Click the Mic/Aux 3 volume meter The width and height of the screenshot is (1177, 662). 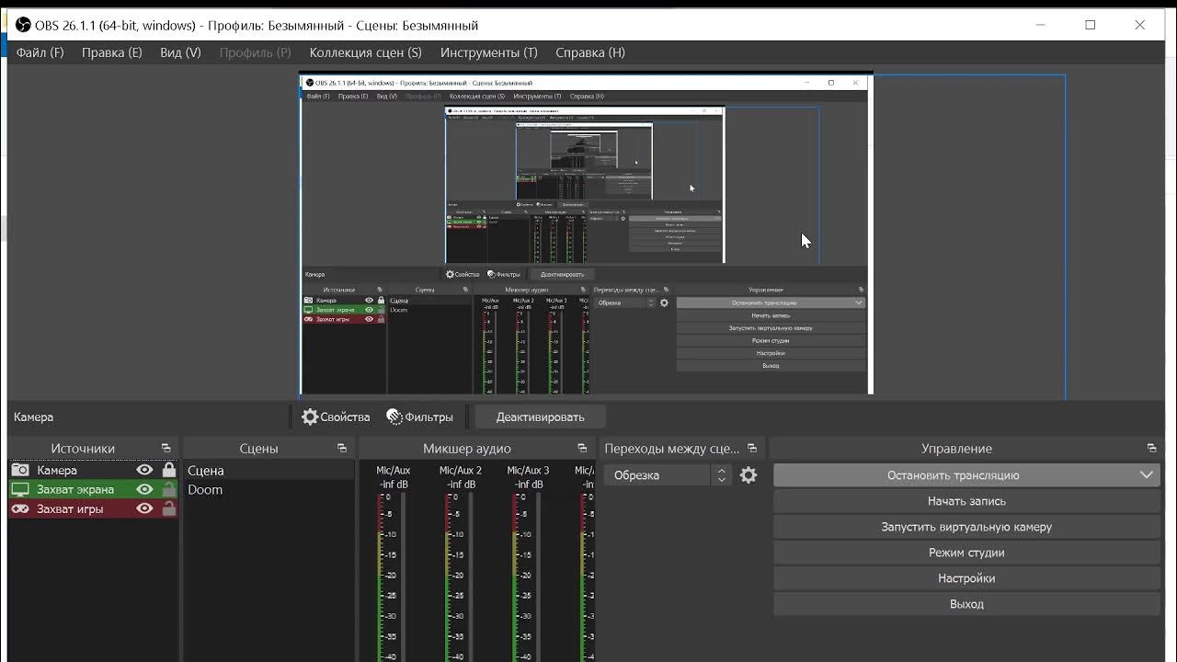pos(517,577)
